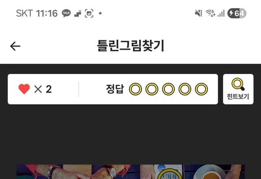Tap the Wi-Fi icon in status bar
The image size is (261, 179).
(210, 13)
